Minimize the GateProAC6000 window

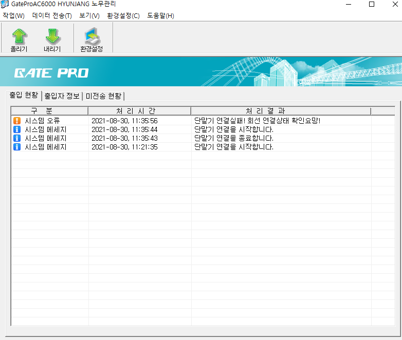(x=349, y=4)
